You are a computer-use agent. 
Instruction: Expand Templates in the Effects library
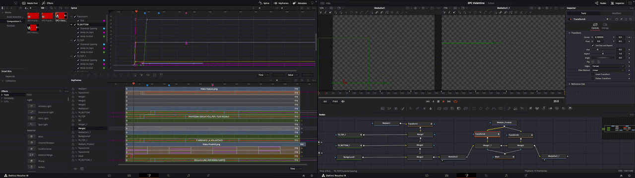(x=2, y=98)
